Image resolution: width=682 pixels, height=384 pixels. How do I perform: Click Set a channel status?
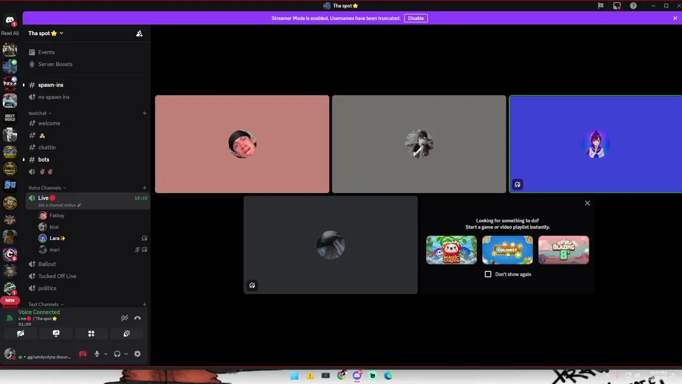60,205
